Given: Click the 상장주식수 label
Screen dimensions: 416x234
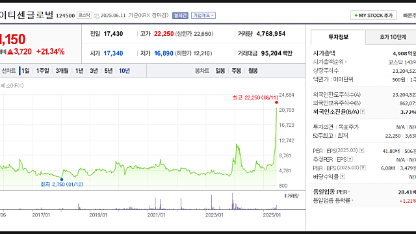Looking at the screenshot, I should coord(326,71).
